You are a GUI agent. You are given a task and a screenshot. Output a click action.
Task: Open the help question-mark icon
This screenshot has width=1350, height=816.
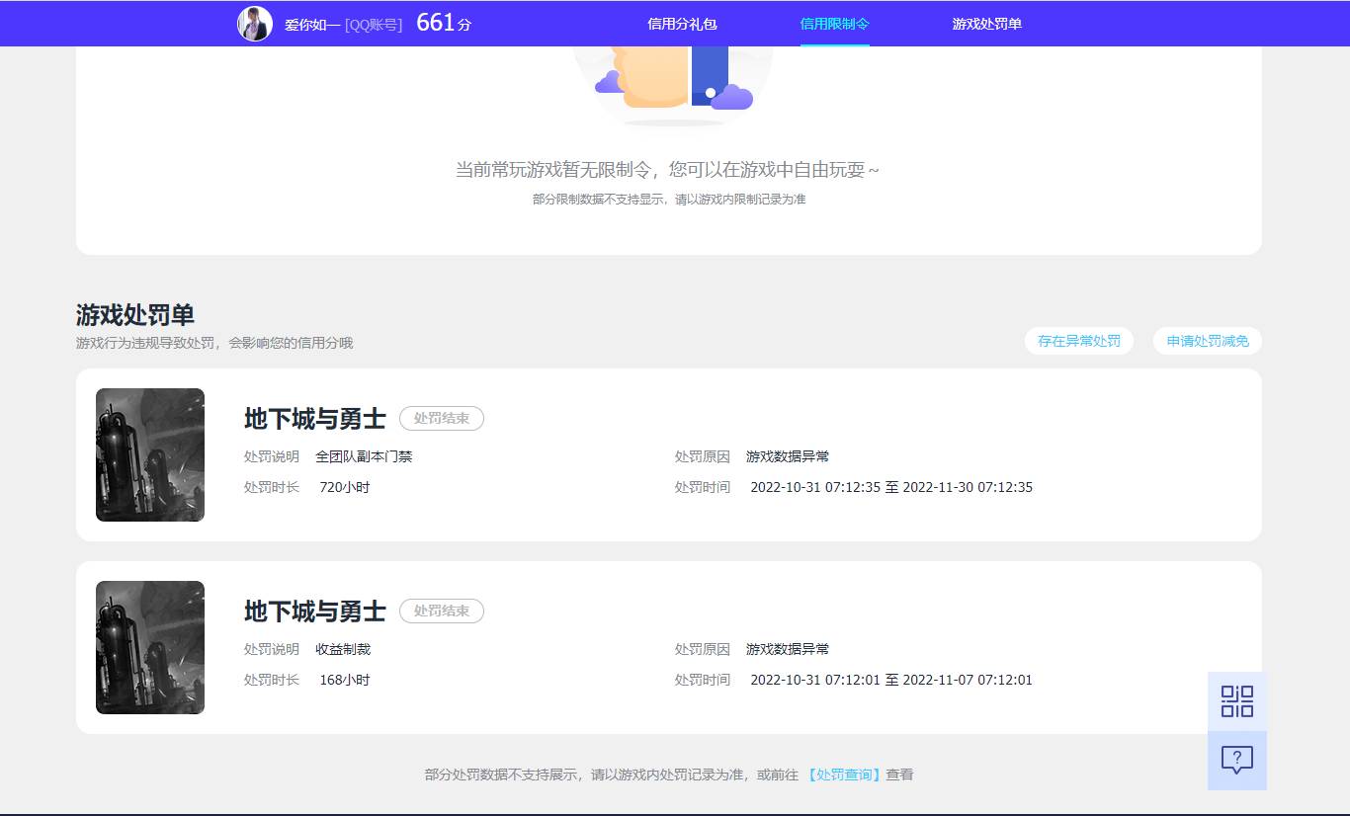(x=1236, y=760)
